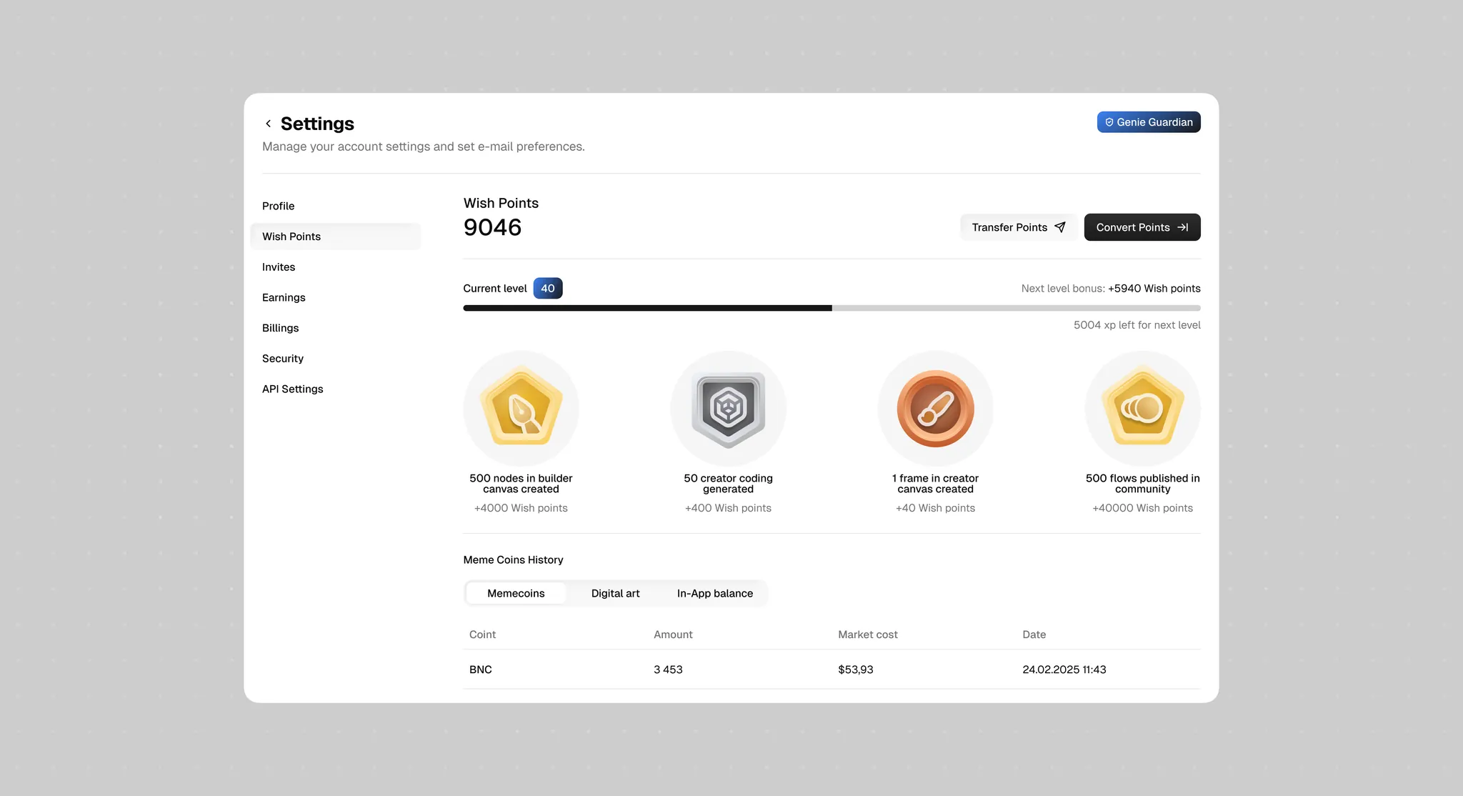Click the 9046 wish points value
The height and width of the screenshot is (796, 1463).
[x=492, y=227]
